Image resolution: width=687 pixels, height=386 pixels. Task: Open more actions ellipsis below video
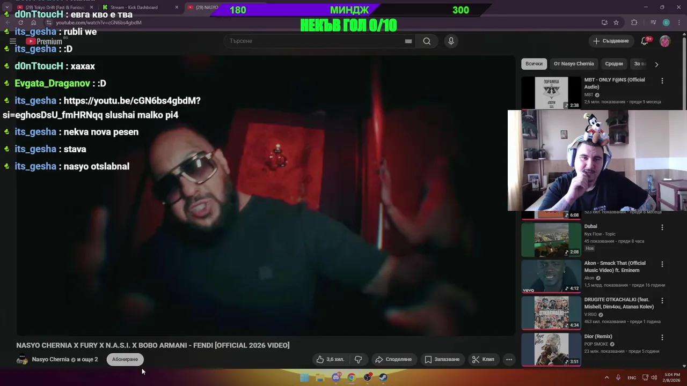(509, 359)
